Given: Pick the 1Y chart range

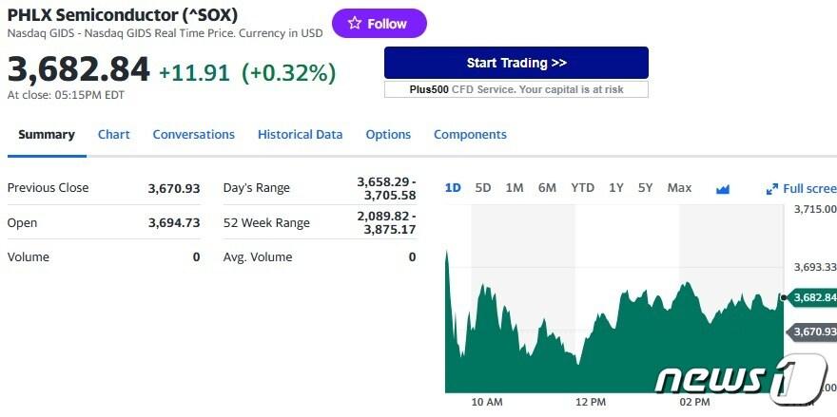Looking at the screenshot, I should coord(616,188).
